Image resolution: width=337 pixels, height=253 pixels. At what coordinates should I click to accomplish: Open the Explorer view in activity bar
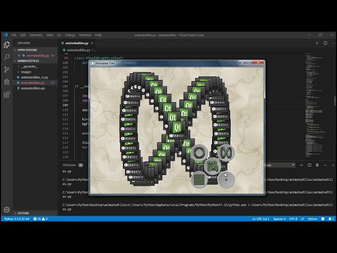click(x=7, y=45)
